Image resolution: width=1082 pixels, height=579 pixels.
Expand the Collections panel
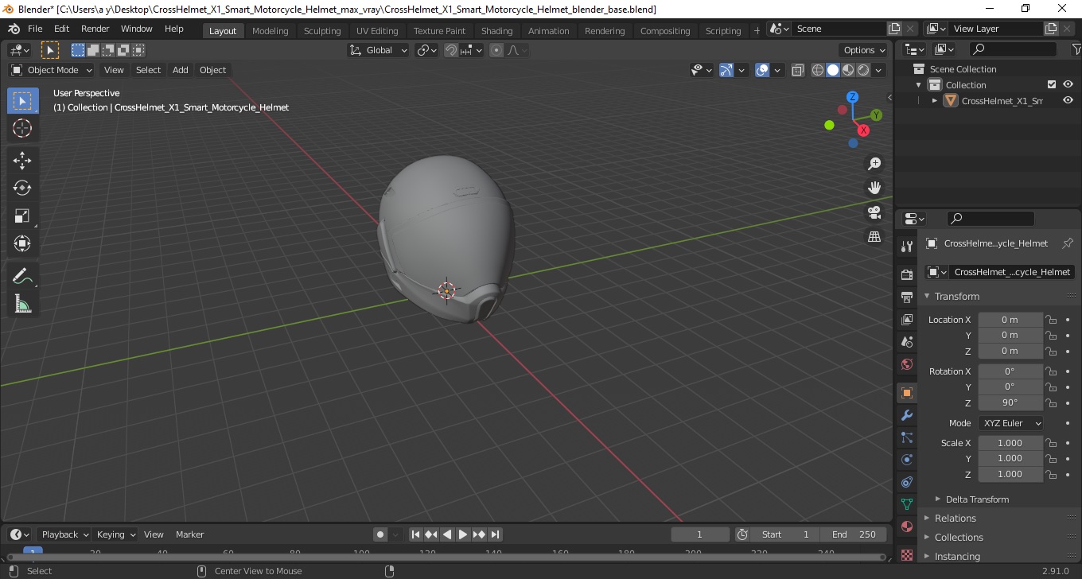coord(959,538)
